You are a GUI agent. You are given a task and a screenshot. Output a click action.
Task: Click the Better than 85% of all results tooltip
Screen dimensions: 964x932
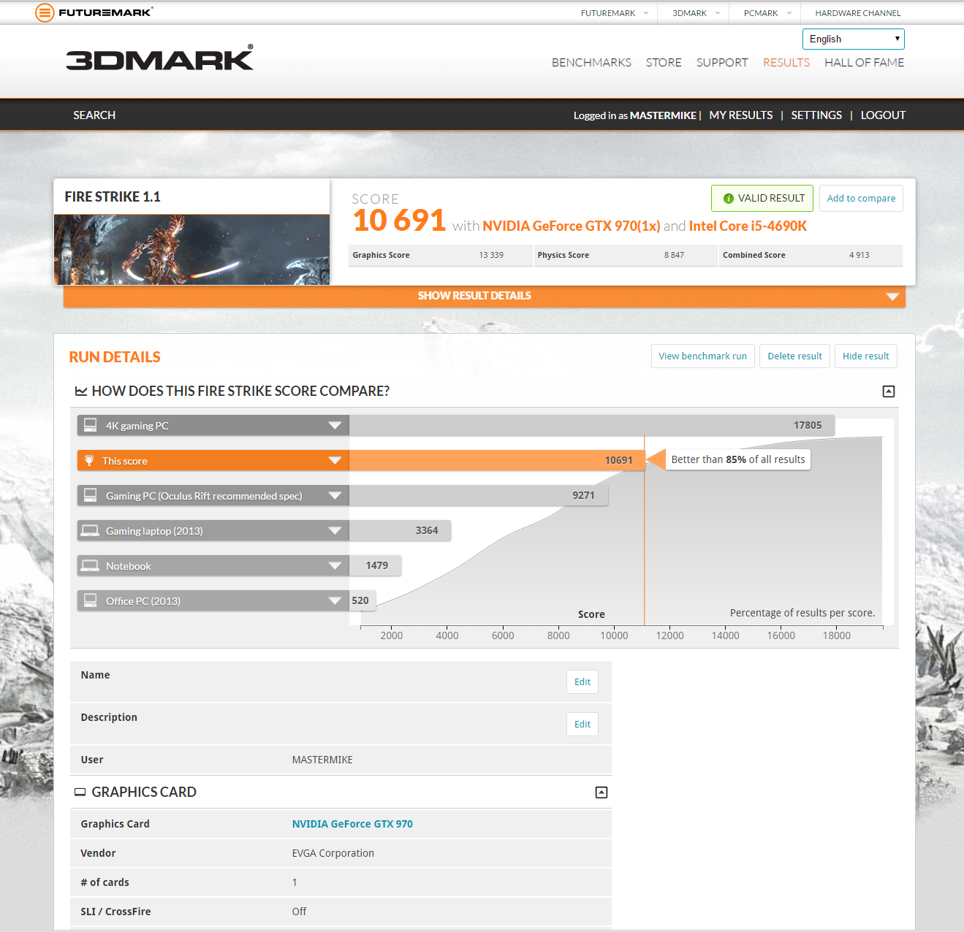pos(738,459)
